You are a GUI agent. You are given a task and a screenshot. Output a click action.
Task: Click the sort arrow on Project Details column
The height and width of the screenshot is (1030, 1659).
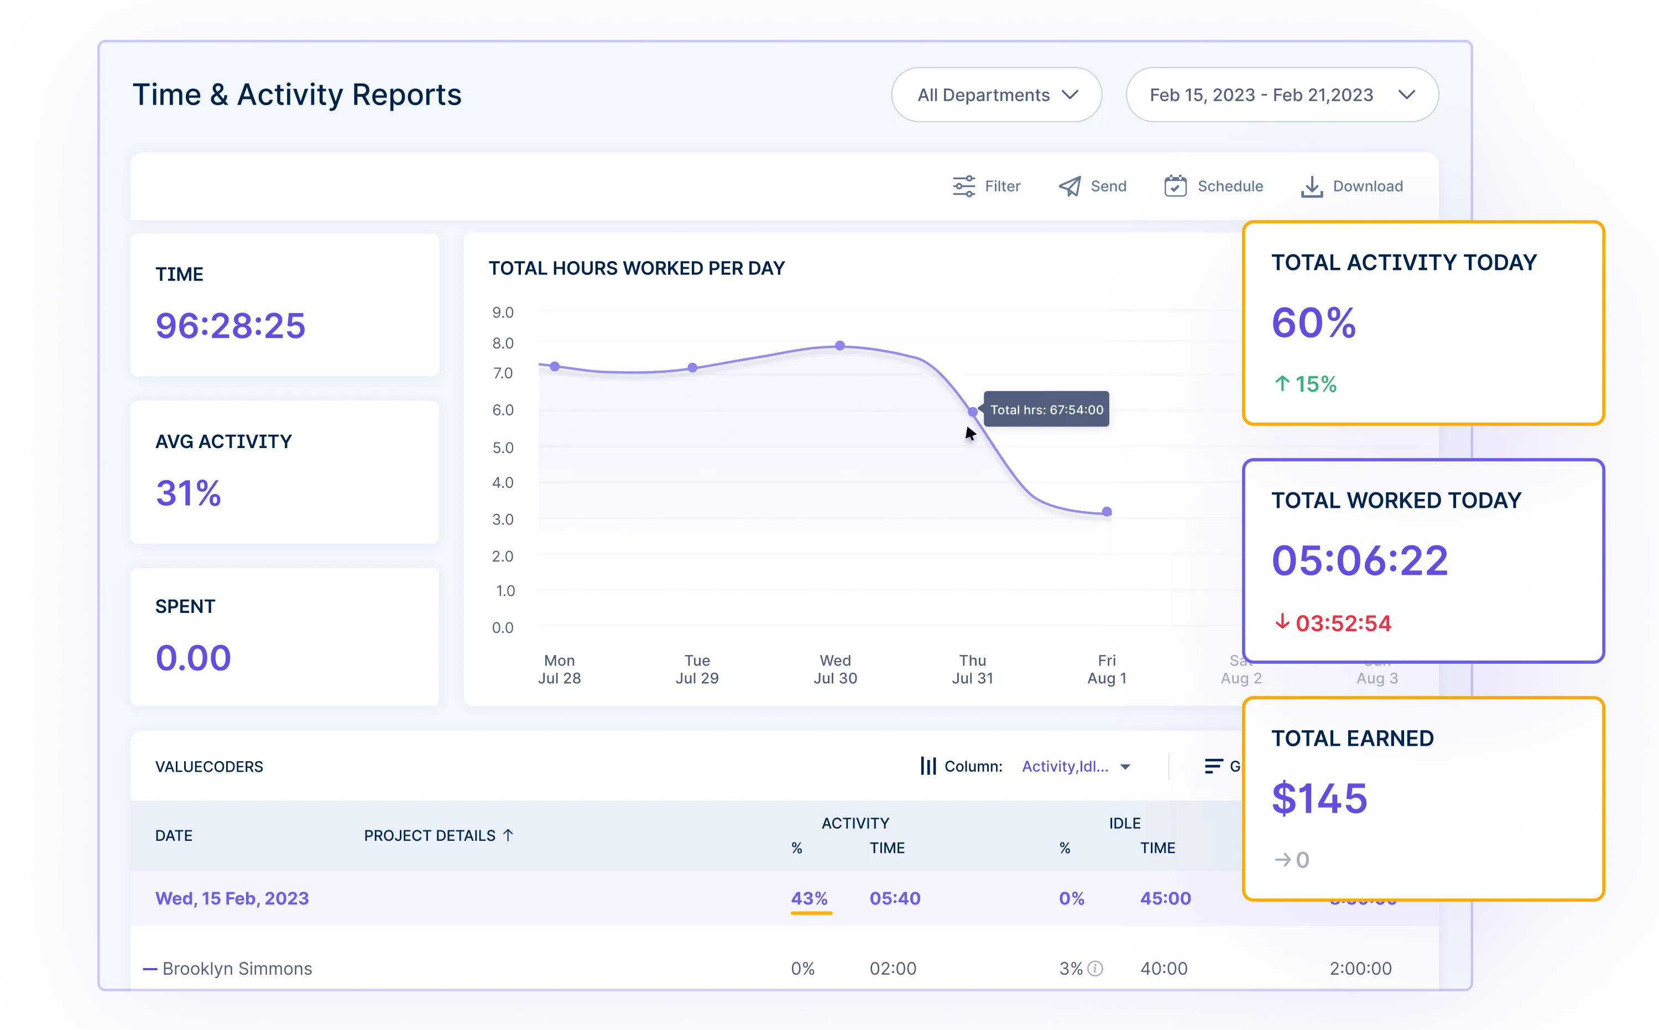pos(511,834)
